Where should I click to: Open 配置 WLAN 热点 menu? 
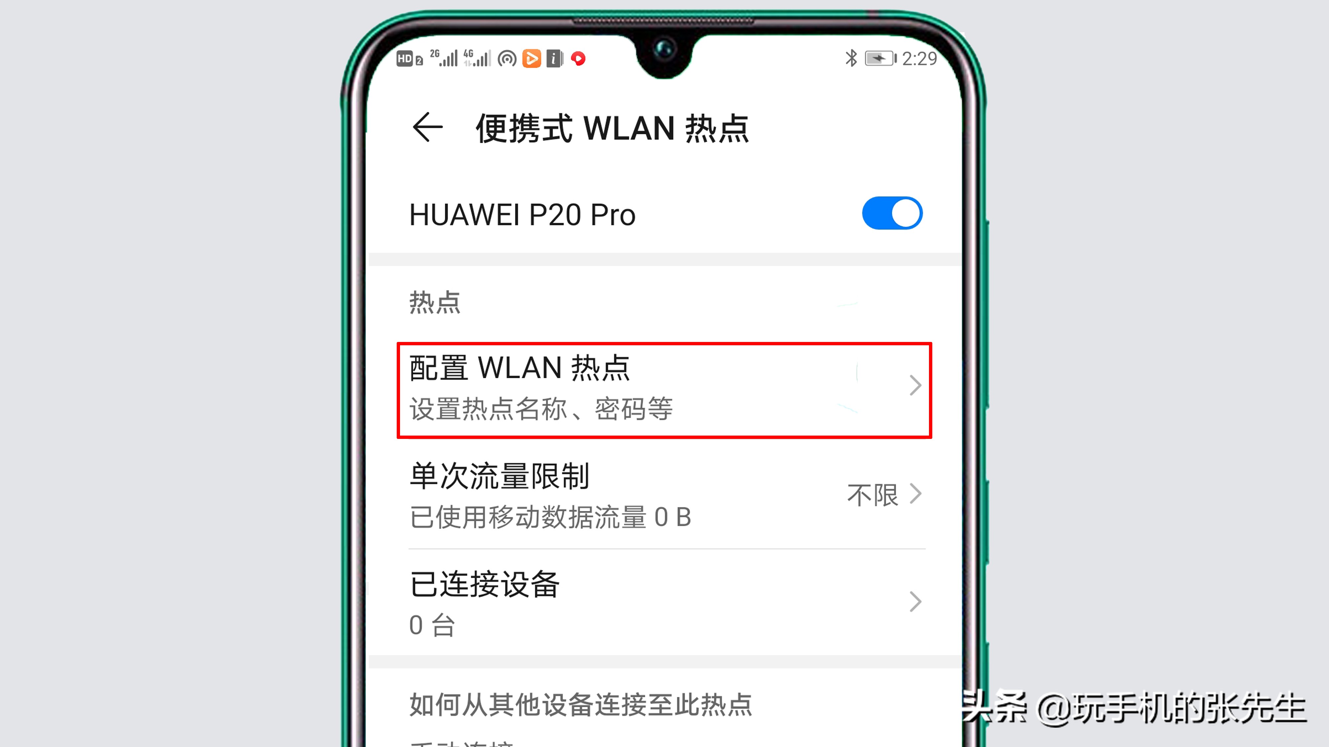(x=664, y=385)
